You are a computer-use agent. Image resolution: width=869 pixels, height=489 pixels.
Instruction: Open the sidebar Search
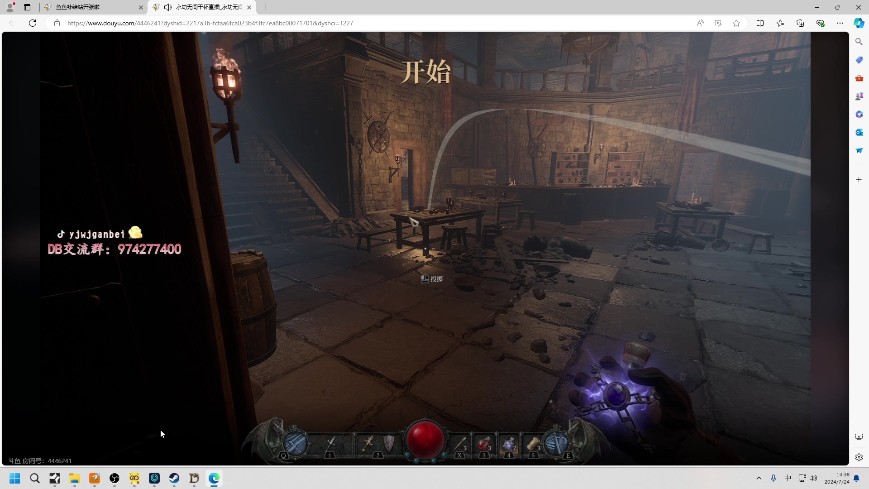859,42
